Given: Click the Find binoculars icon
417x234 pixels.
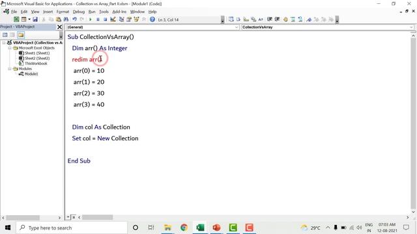Looking at the screenshot, I should pos(66,19).
